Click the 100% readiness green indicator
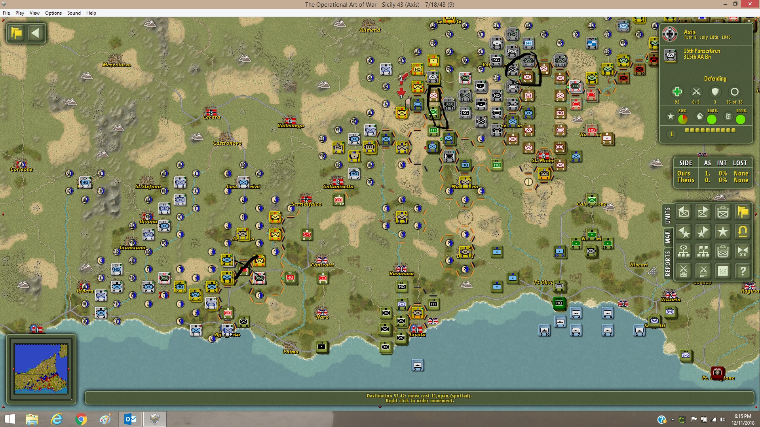The width and height of the screenshot is (760, 427). (x=711, y=119)
